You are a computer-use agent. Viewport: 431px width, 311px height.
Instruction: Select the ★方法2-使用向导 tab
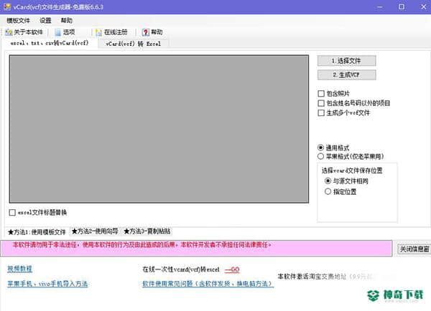[x=95, y=231]
